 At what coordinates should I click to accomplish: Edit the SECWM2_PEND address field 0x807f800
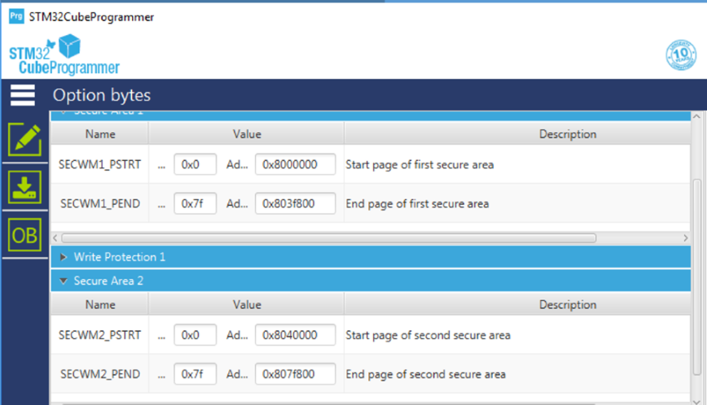click(296, 374)
